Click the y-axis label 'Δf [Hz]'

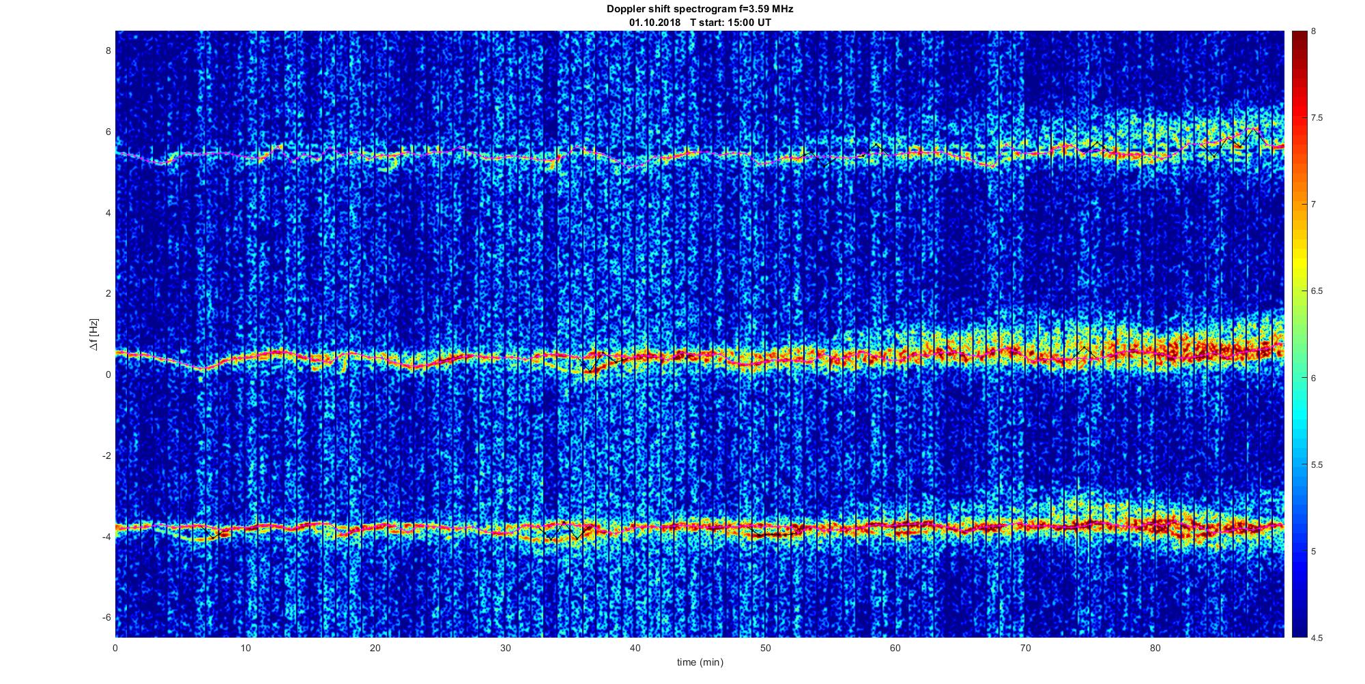click(x=94, y=335)
